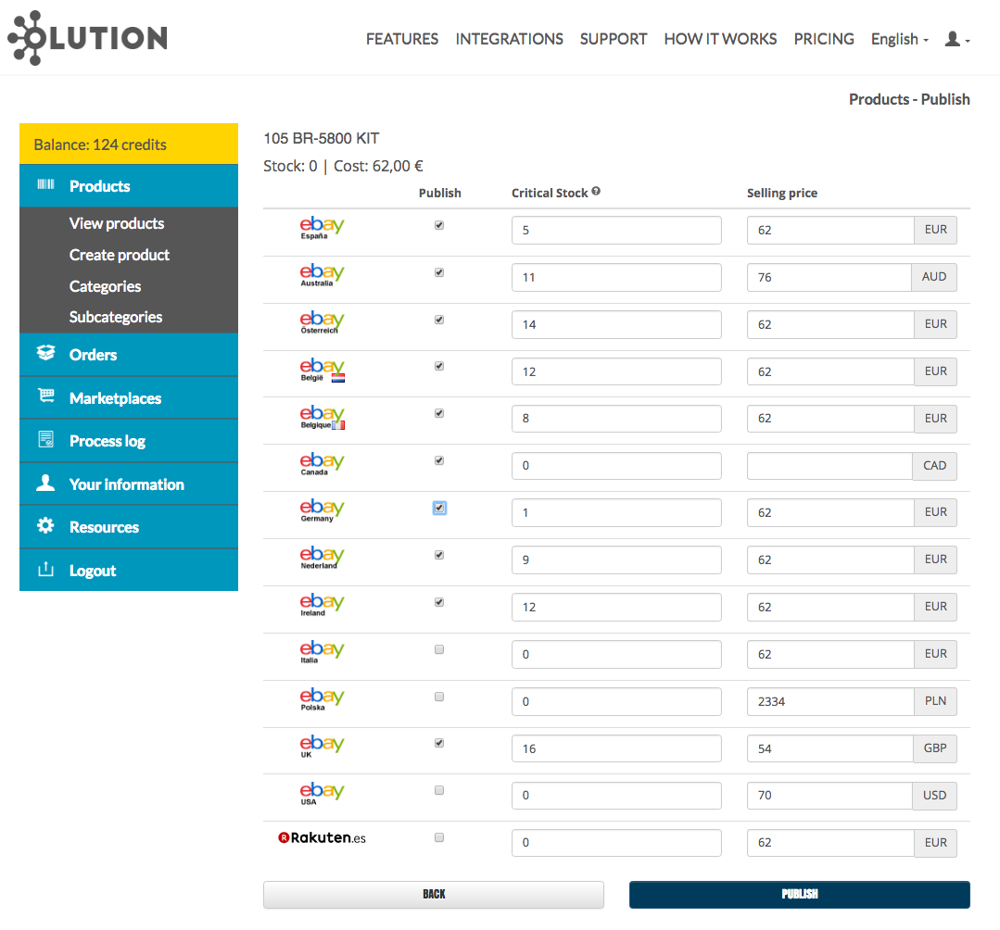Click the BACK button
The height and width of the screenshot is (930, 1000).
coord(433,894)
